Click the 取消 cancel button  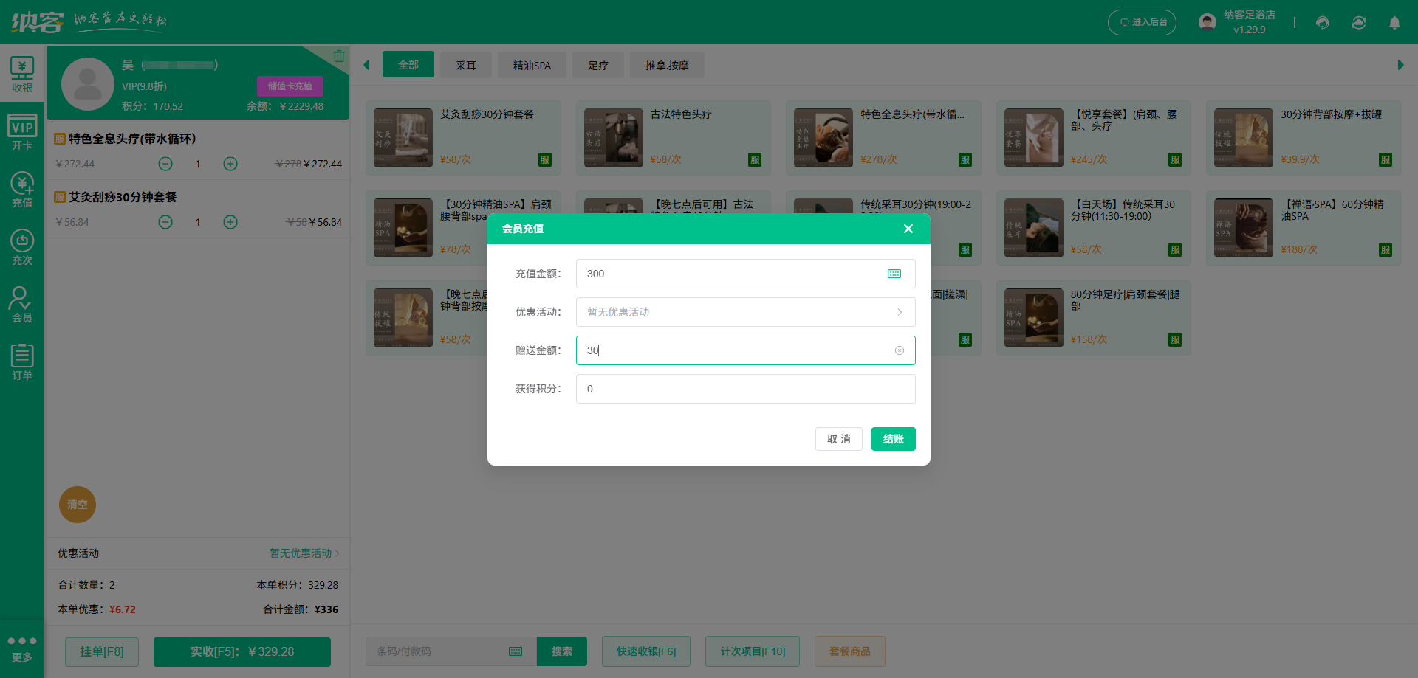pyautogui.click(x=838, y=439)
